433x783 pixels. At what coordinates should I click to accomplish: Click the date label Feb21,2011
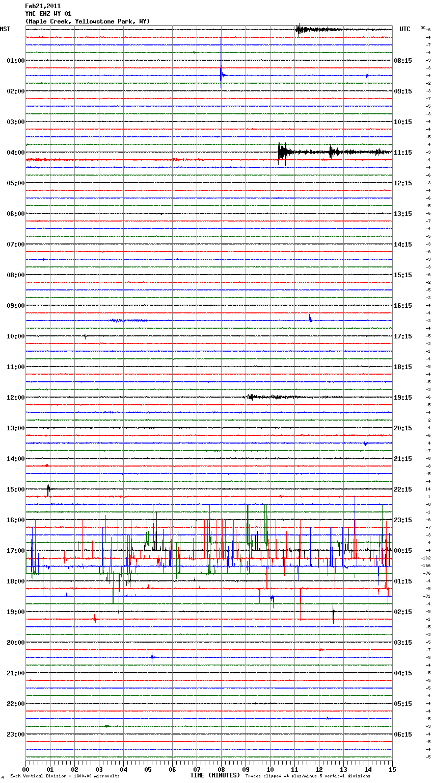click(43, 6)
